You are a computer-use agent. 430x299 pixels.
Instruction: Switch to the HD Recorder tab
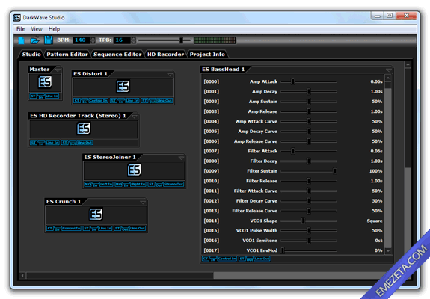click(165, 55)
